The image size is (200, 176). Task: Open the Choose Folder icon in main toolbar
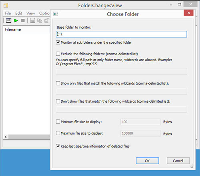click(x=8, y=20)
